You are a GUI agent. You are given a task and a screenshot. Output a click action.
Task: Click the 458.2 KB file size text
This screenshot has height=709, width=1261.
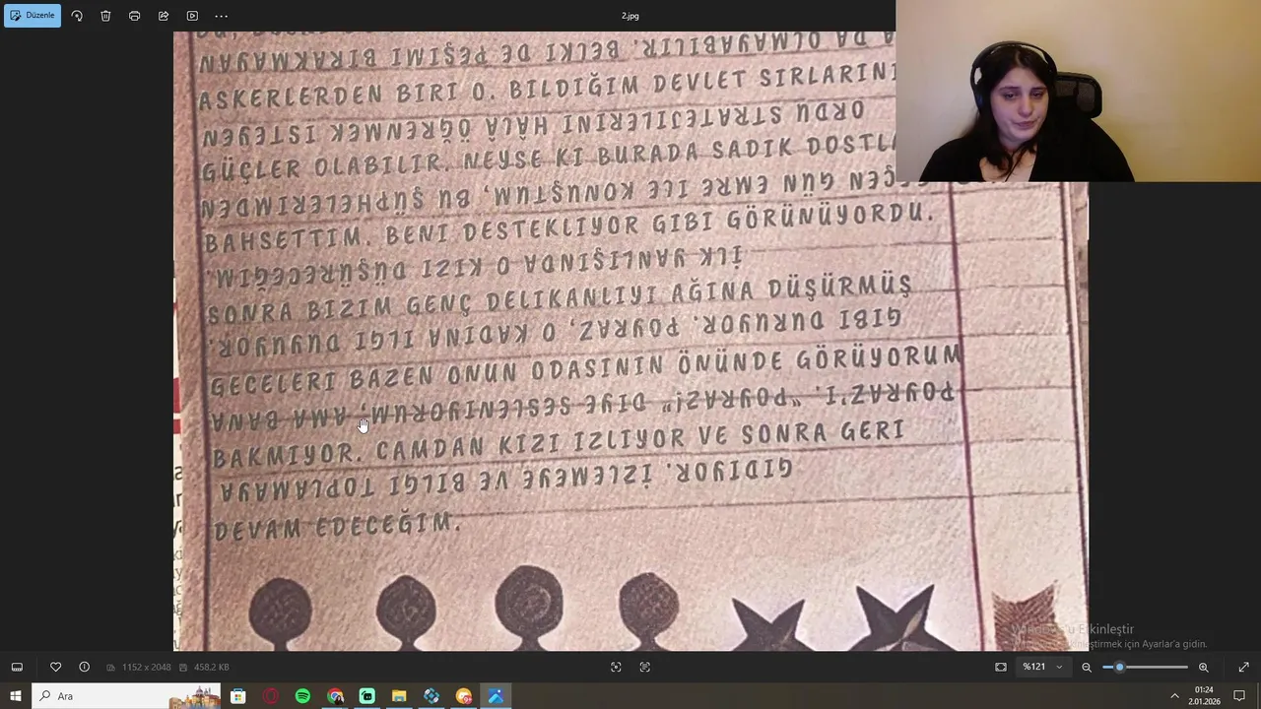[211, 668]
